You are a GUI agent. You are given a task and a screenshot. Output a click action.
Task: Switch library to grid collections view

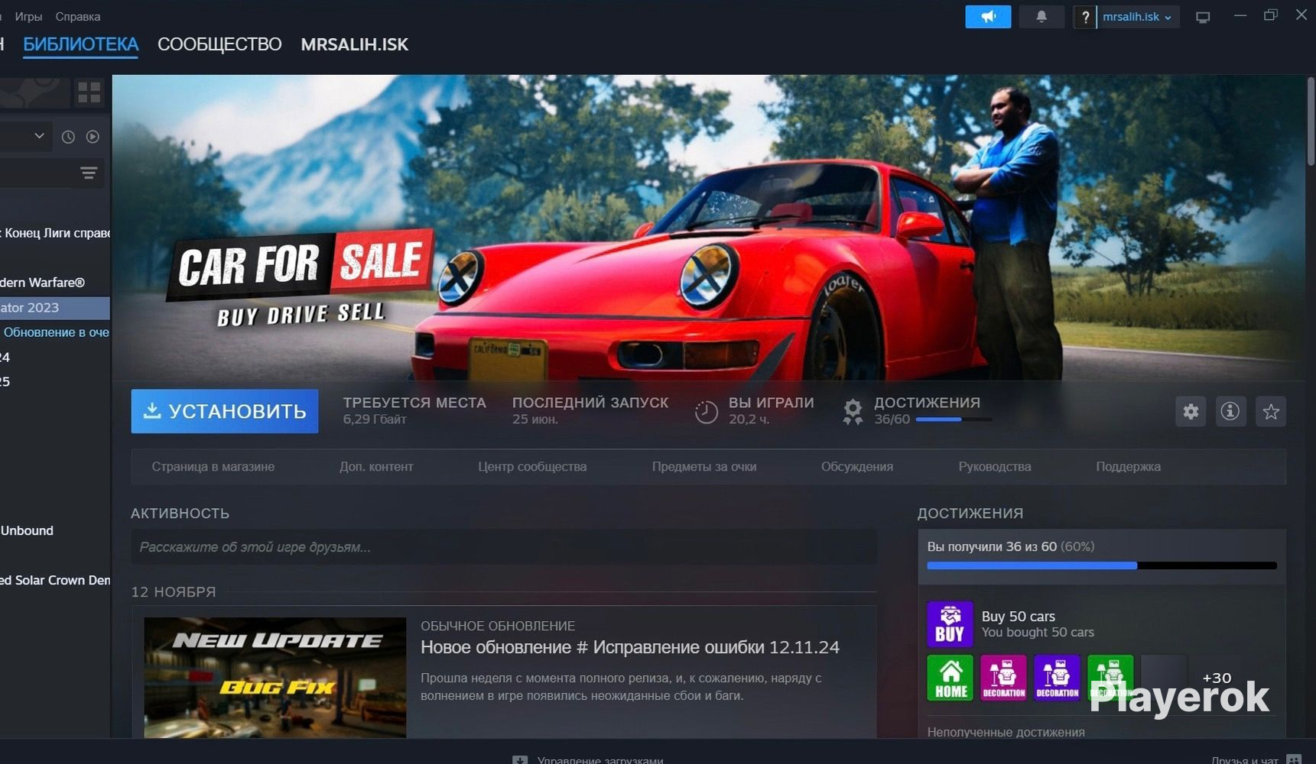click(89, 92)
